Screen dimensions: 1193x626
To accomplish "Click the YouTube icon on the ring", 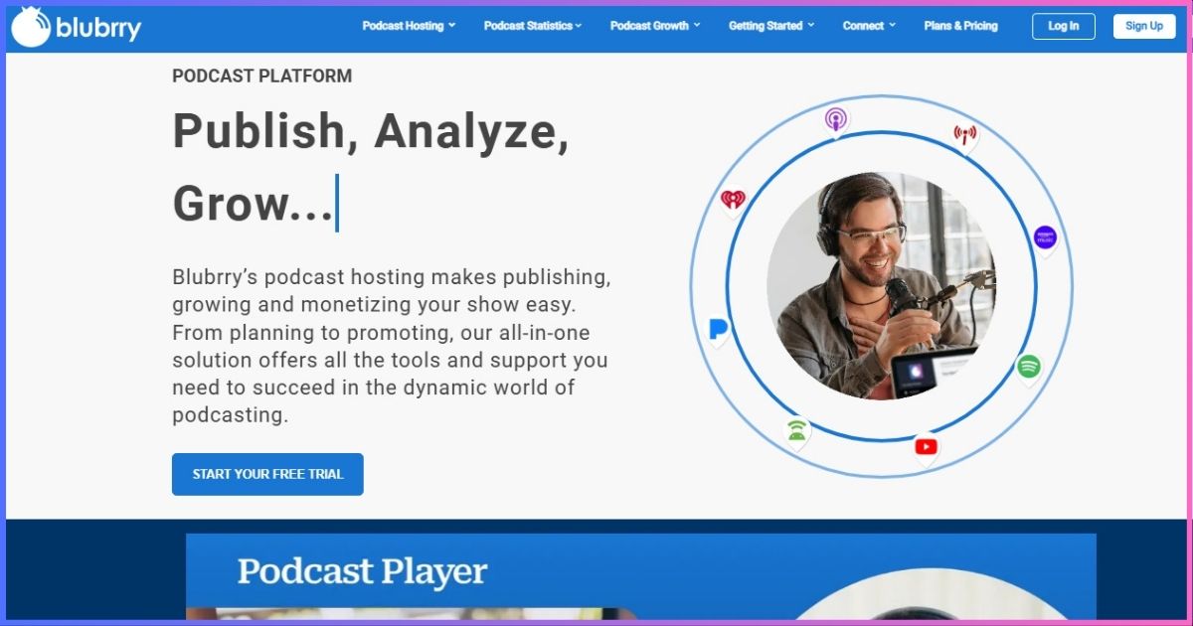I will click(927, 448).
